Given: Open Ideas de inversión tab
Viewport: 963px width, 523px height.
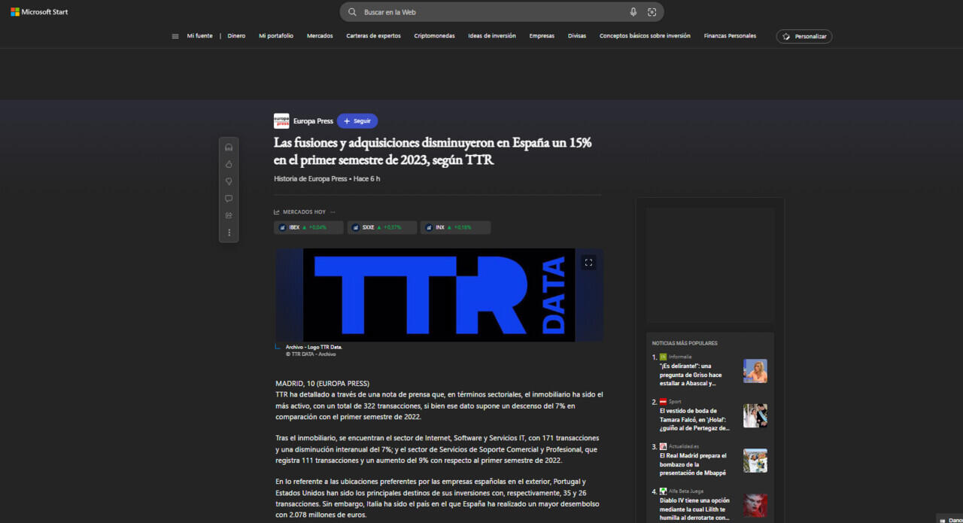Looking at the screenshot, I should tap(492, 36).
